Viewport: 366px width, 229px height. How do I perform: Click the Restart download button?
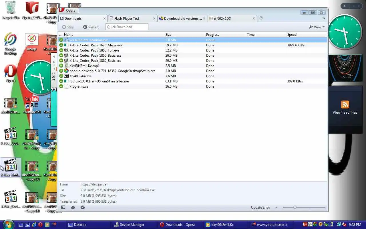pyautogui.click(x=91, y=27)
